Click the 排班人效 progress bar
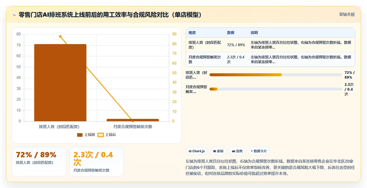The height and width of the screenshot is (188, 367). tap(276, 75)
